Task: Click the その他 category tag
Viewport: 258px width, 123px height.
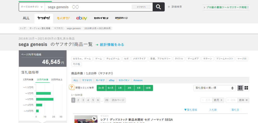Action: click(76, 64)
